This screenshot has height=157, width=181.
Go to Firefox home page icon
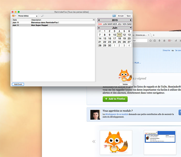pos(164,40)
